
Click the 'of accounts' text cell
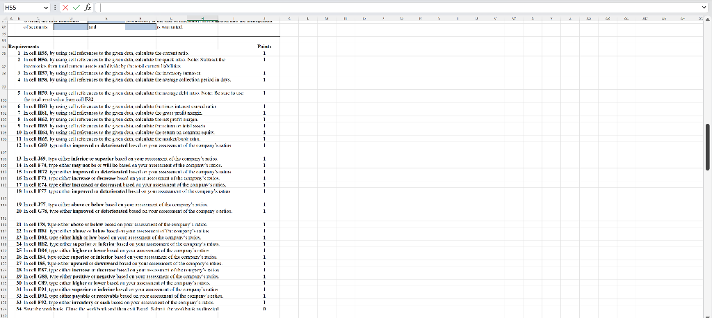click(35, 27)
